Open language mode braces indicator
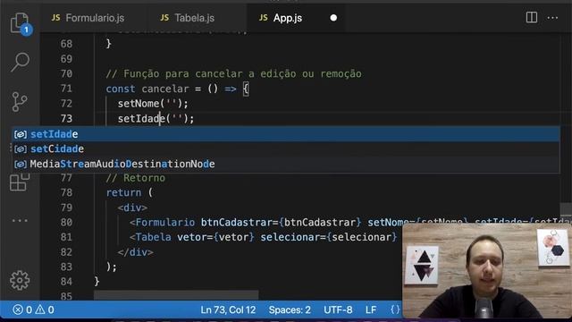The image size is (572, 322). [395, 310]
